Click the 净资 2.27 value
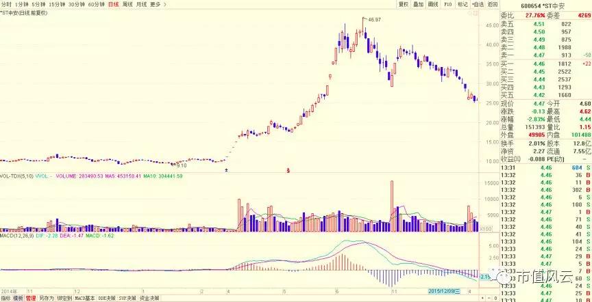 point(539,151)
